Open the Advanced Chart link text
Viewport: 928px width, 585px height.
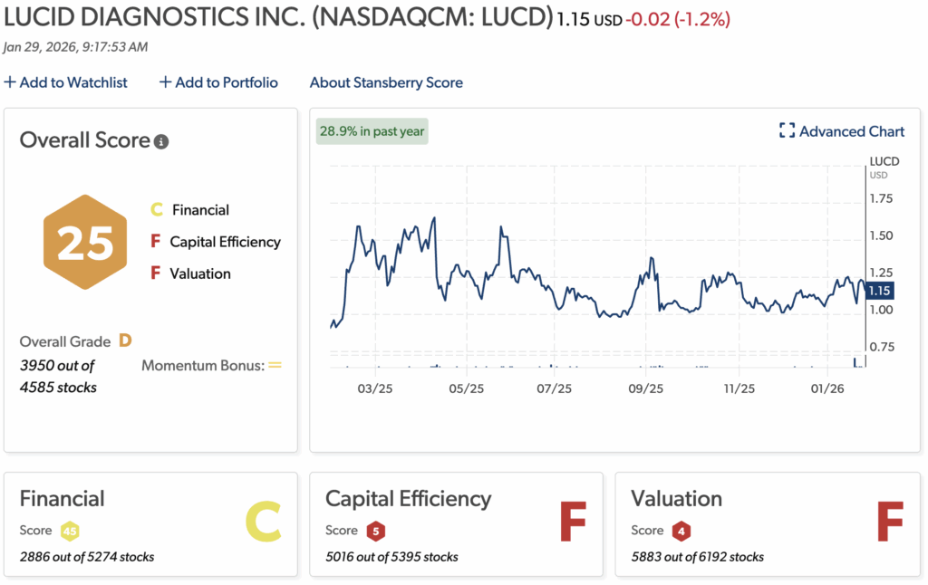tap(851, 131)
